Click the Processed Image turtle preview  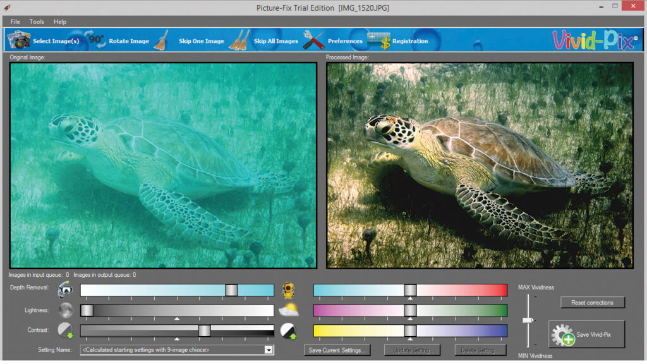click(x=480, y=165)
